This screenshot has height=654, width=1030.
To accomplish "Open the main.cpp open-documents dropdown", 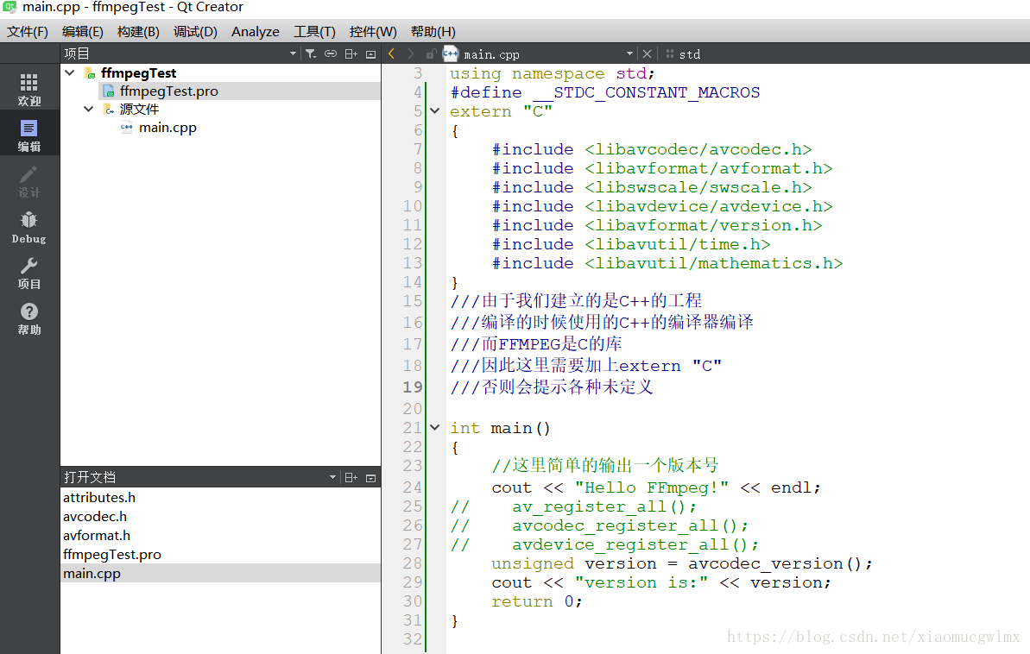I will tap(629, 53).
